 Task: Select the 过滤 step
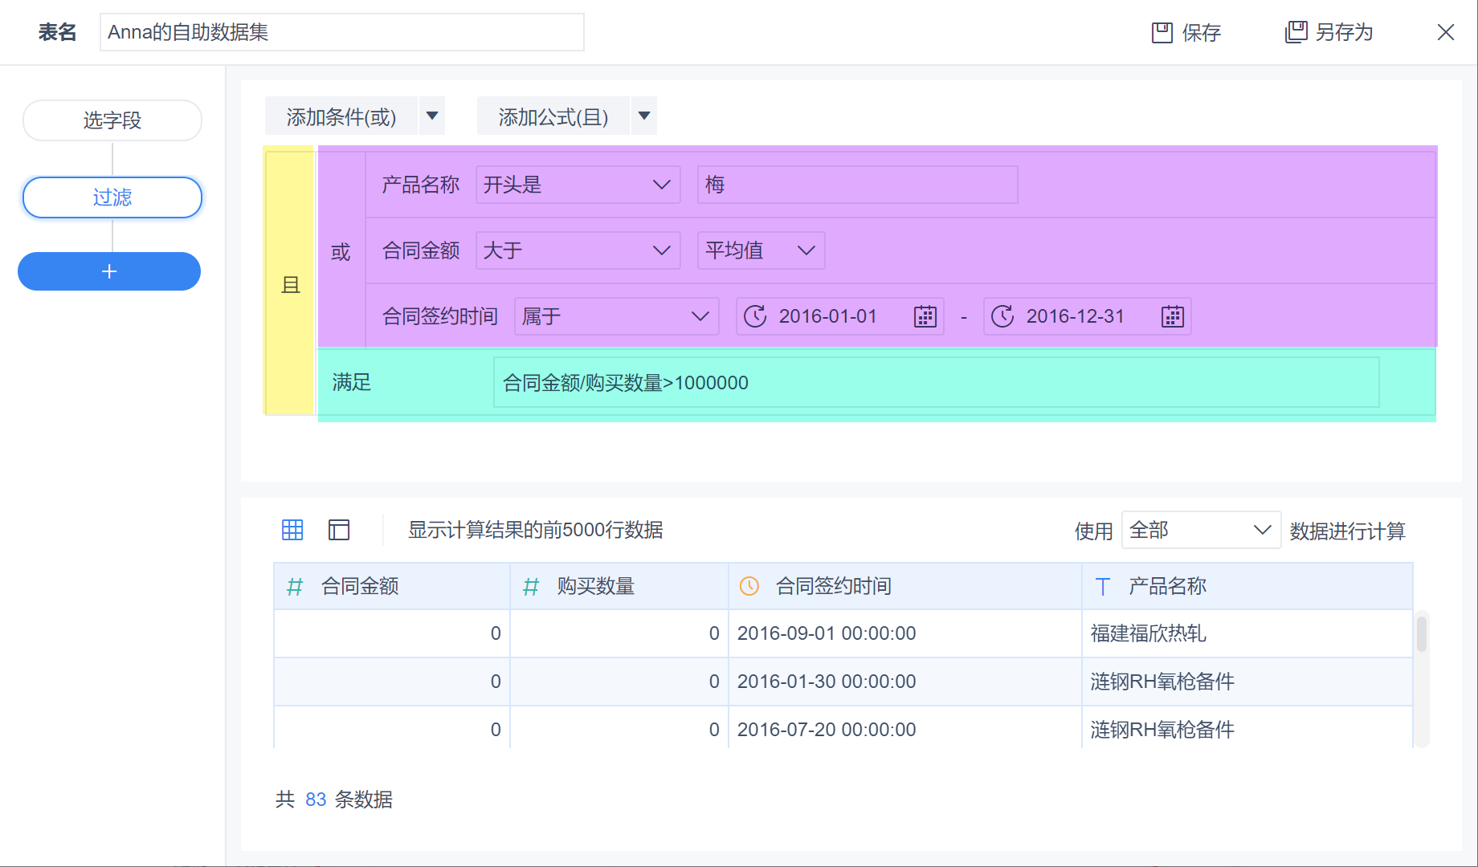tap(112, 197)
